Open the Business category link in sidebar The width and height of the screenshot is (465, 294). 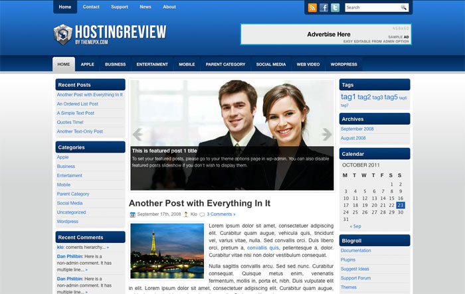(66, 167)
